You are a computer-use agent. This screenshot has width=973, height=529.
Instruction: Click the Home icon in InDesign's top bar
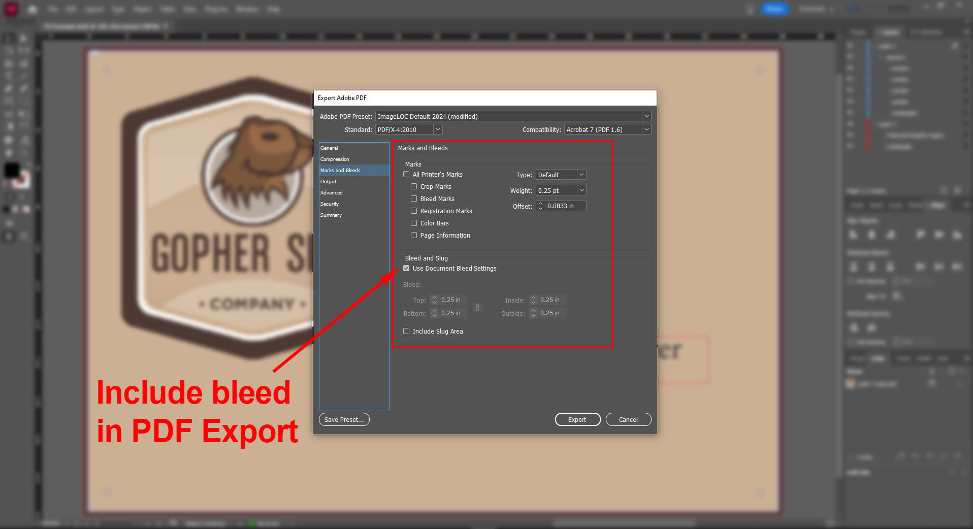coord(33,9)
